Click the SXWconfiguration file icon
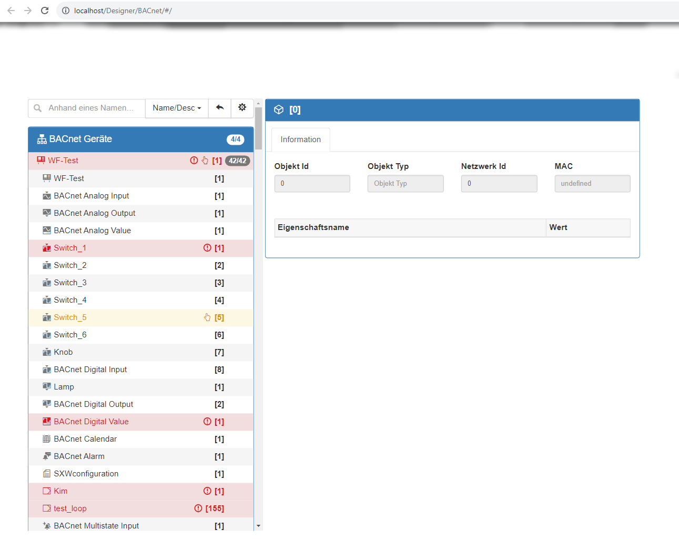This screenshot has height=549, width=679. (47, 474)
